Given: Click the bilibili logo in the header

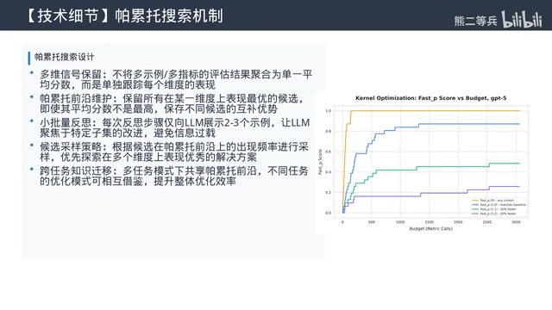Looking at the screenshot, I should (x=522, y=19).
